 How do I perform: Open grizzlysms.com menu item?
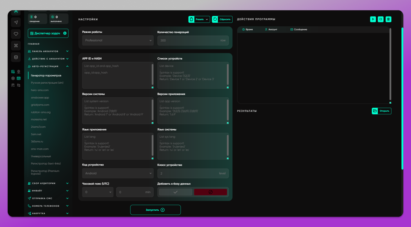pos(40,105)
